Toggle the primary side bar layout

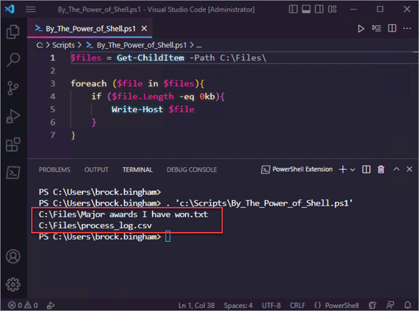tap(293, 10)
